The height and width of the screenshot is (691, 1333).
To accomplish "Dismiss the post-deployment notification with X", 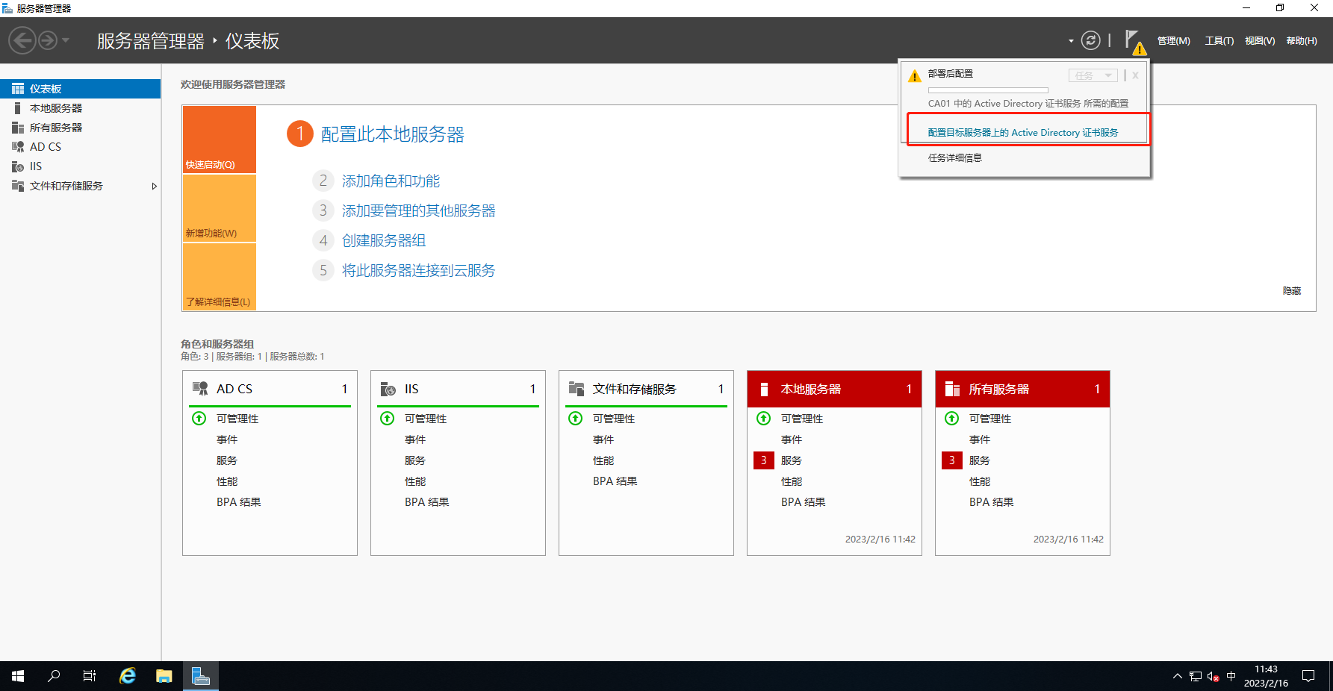I will tap(1135, 75).
